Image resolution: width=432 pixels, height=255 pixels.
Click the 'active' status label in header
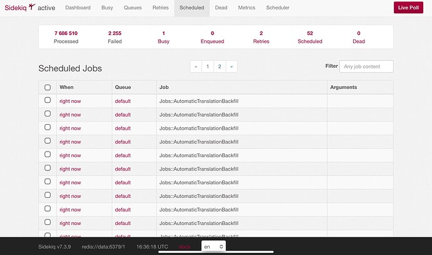46,8
